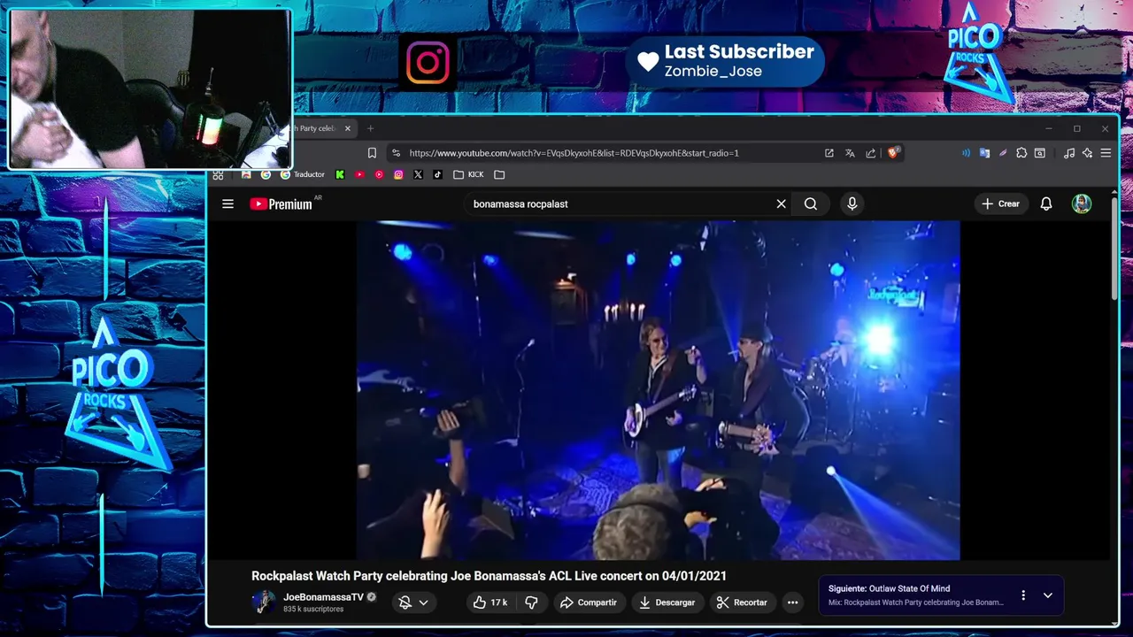The height and width of the screenshot is (637, 1133).
Task: Open the YouTube Music bookmark icon
Action: pyautogui.click(x=379, y=174)
